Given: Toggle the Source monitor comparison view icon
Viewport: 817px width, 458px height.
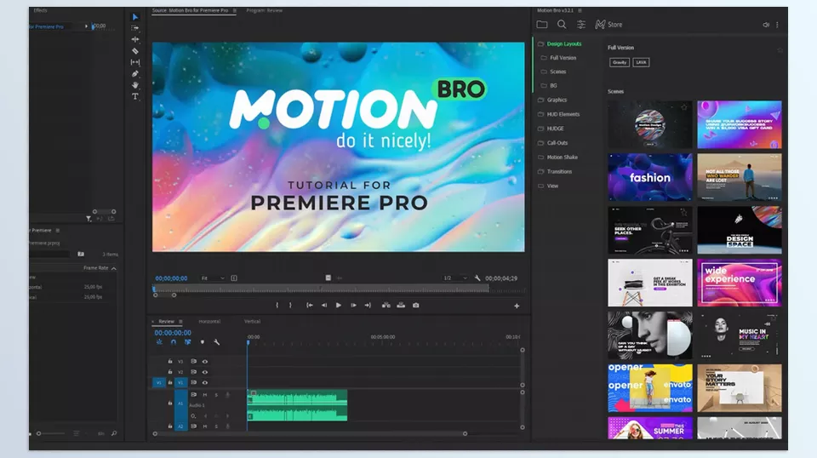Looking at the screenshot, I should (234, 278).
